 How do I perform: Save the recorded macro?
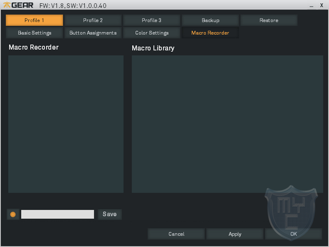click(x=110, y=214)
